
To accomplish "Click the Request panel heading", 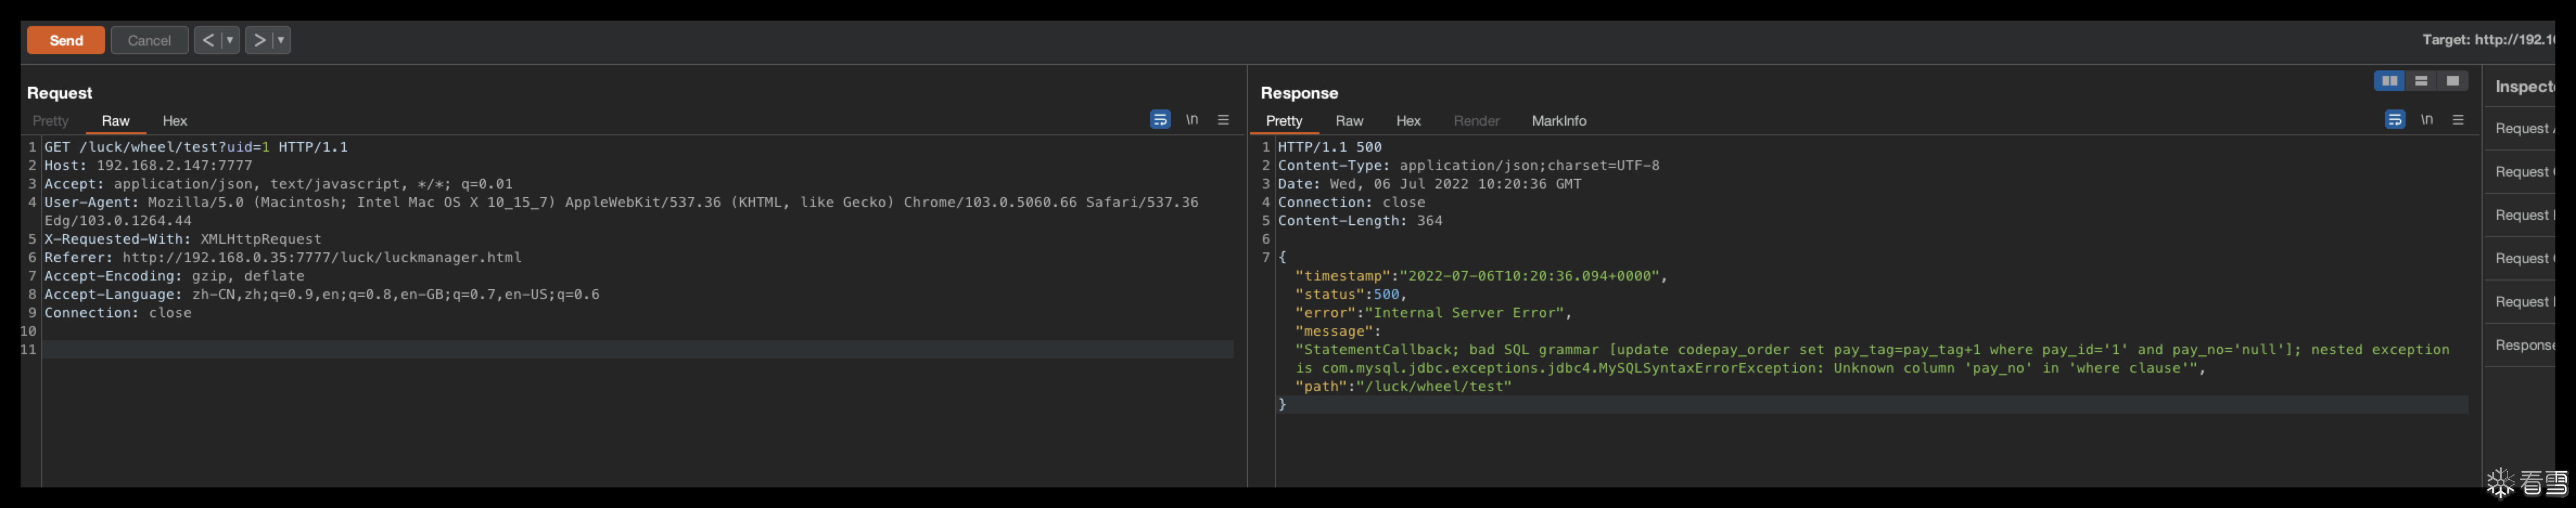I will (60, 93).
